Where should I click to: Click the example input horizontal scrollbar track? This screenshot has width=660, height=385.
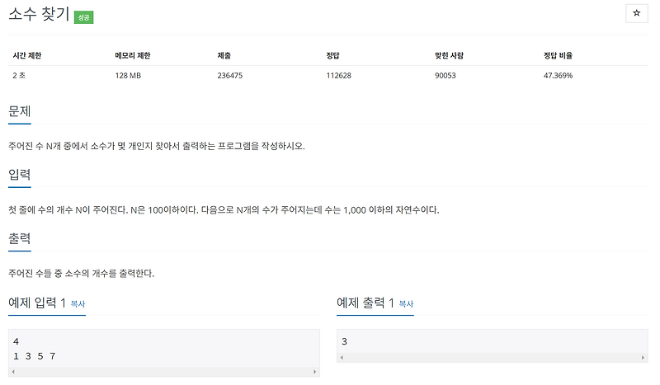164,372
